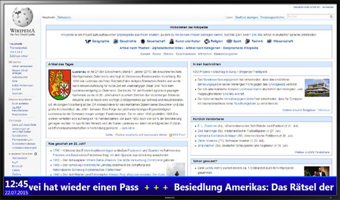This screenshot has height=200, width=340.
Task: Open the Sport portal icon
Action: coord(229,41)
